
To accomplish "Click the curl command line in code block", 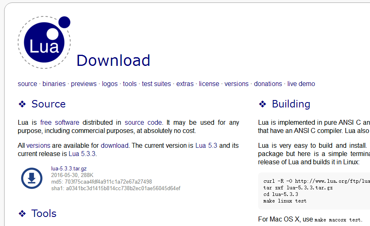I will point(317,181).
